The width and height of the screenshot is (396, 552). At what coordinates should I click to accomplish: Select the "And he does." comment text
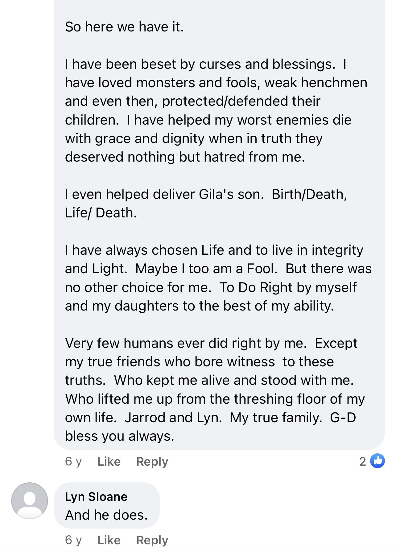106,515
